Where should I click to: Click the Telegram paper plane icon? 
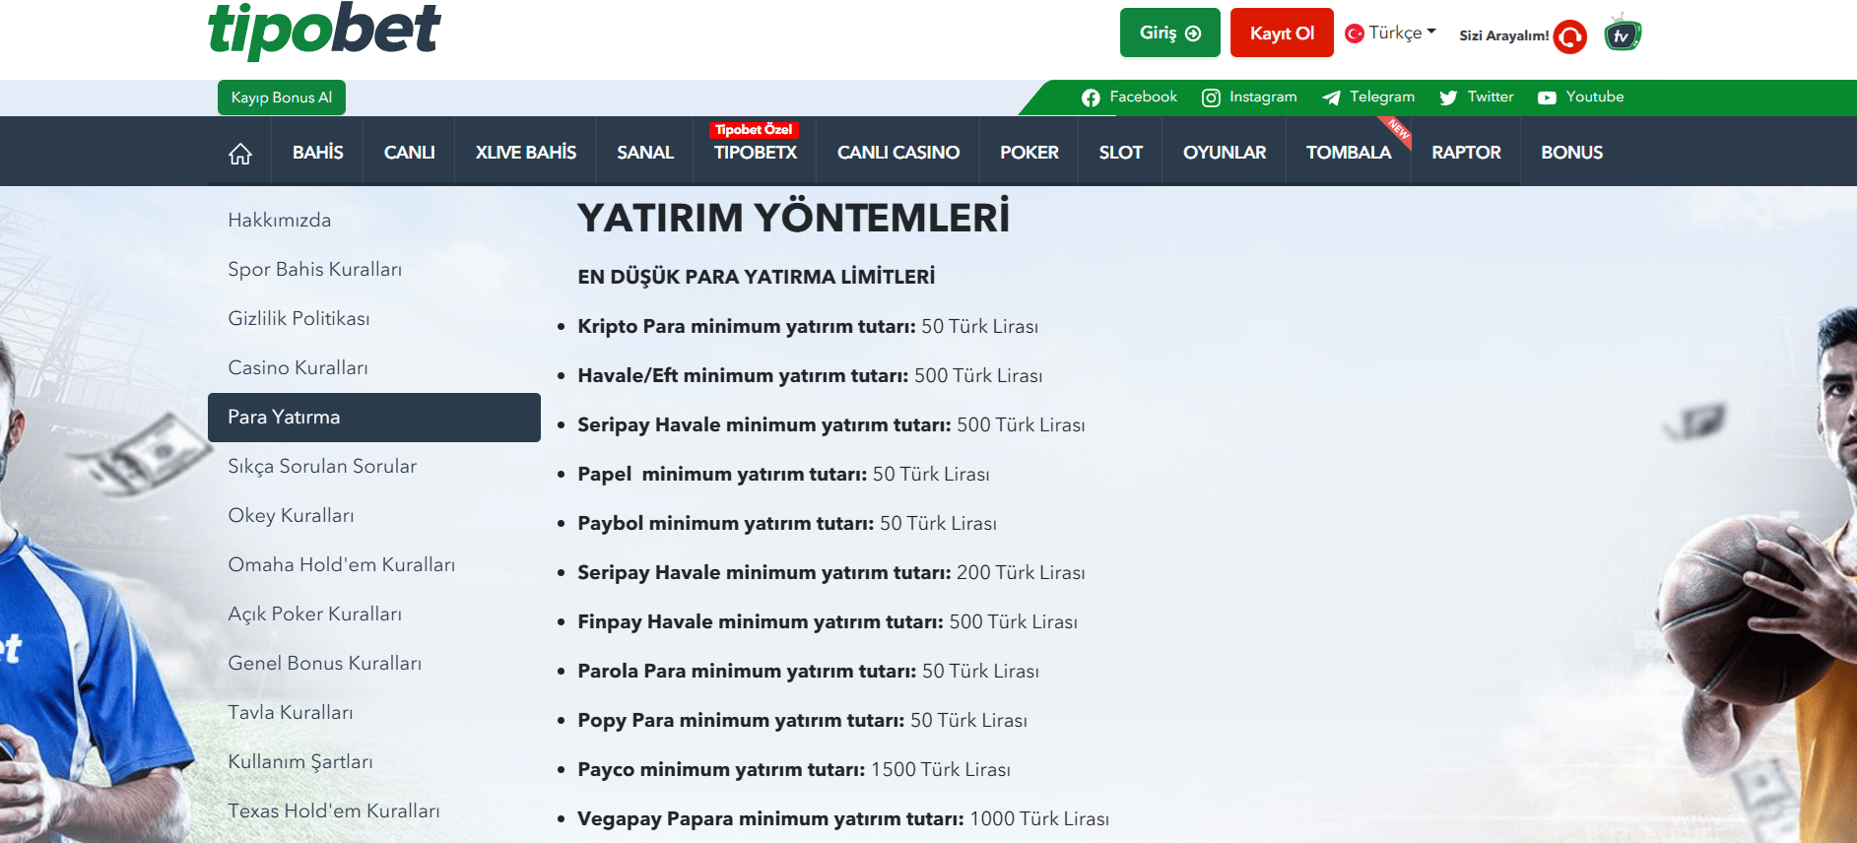[1331, 97]
